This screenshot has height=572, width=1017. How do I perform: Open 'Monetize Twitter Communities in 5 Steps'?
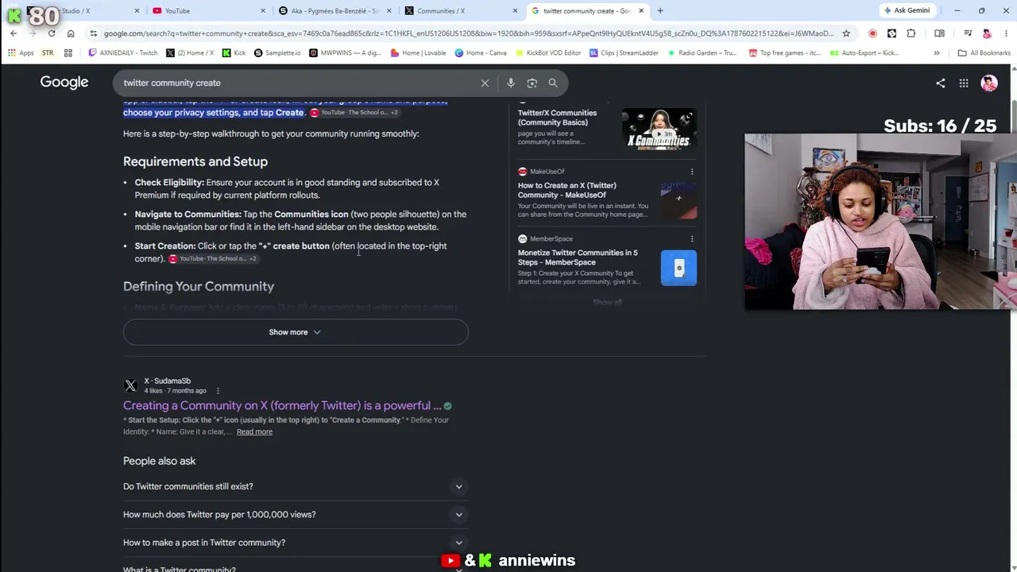pyautogui.click(x=578, y=257)
